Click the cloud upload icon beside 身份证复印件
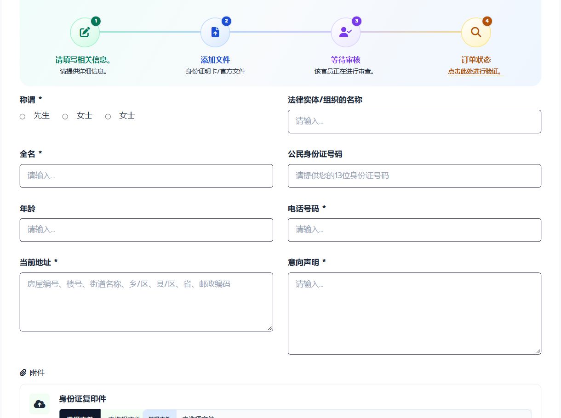Viewport: 561px width, 418px height. tap(40, 404)
